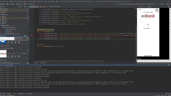Image resolution: width=171 pixels, height=96 pixels.
Task: Toggle the Instrument checkbox for ExperiBank
Action: [20, 53]
